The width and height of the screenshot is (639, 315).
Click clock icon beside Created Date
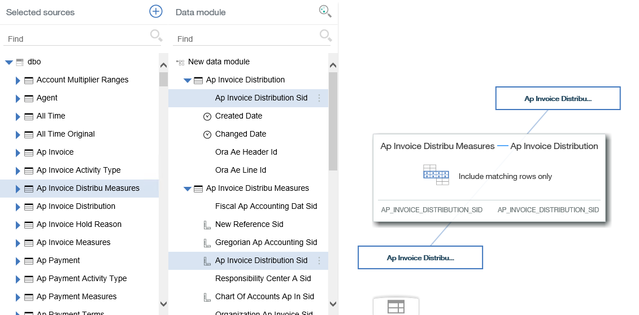207,116
